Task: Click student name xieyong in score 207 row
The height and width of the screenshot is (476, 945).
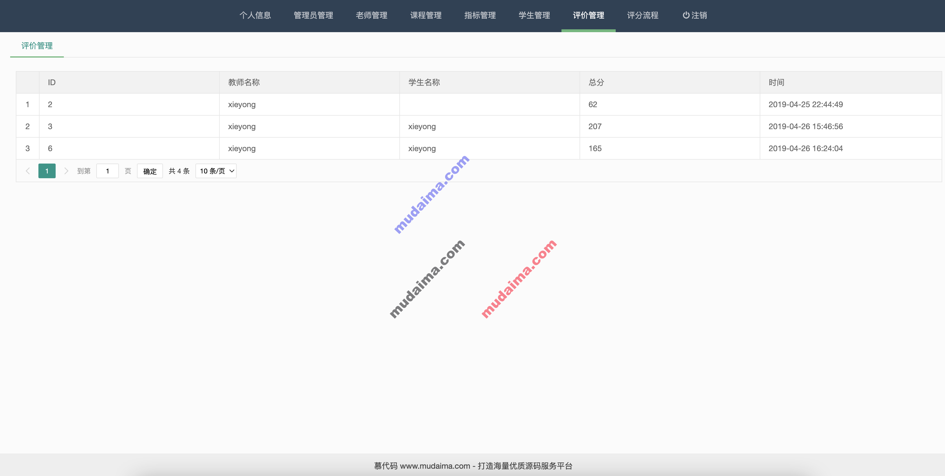Action: [422, 127]
